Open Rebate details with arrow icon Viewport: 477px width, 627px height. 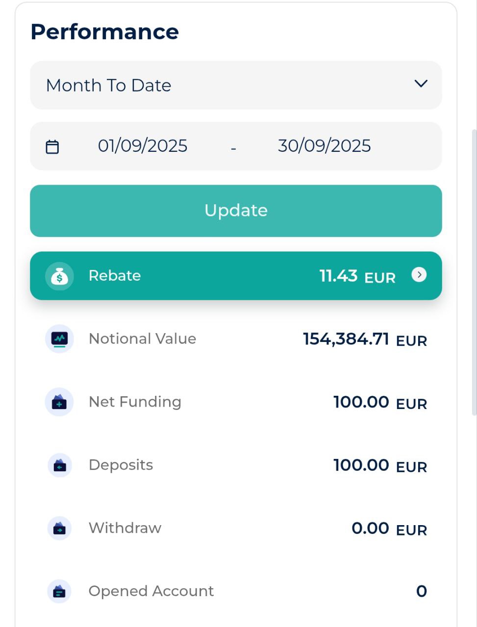(419, 275)
